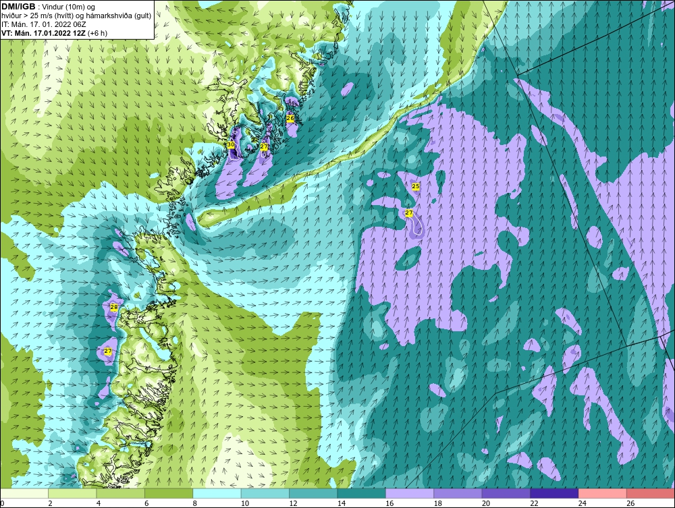Pick the 2–4 m/s light green legend swatch
The width and height of the screenshot is (675, 508).
pyautogui.click(x=72, y=493)
